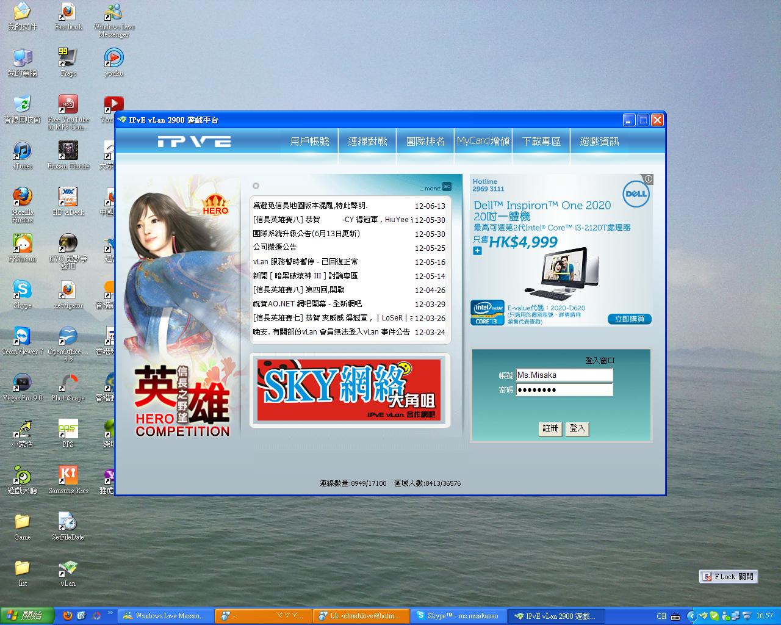Open the HD ADeck desktop shortcut
781x625 pixels.
(x=68, y=203)
